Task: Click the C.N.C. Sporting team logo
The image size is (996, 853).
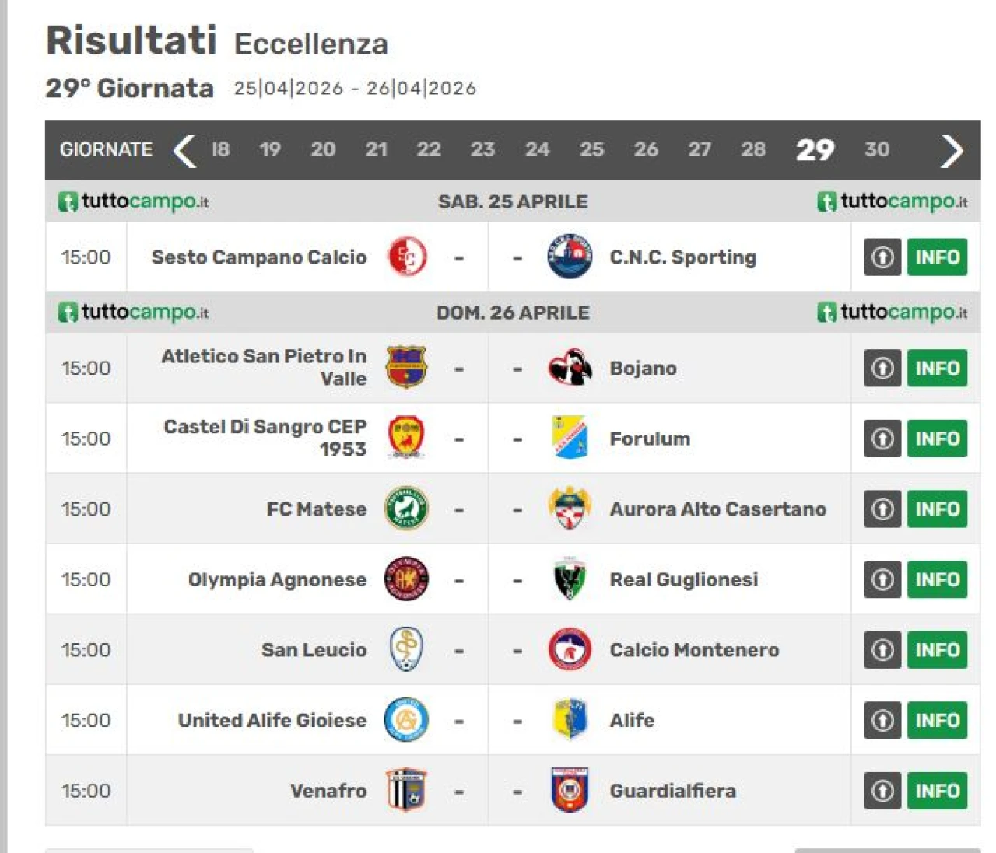Action: point(570,257)
